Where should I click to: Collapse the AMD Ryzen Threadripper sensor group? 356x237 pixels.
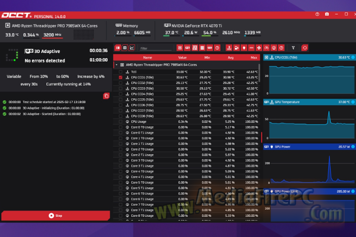117,65
